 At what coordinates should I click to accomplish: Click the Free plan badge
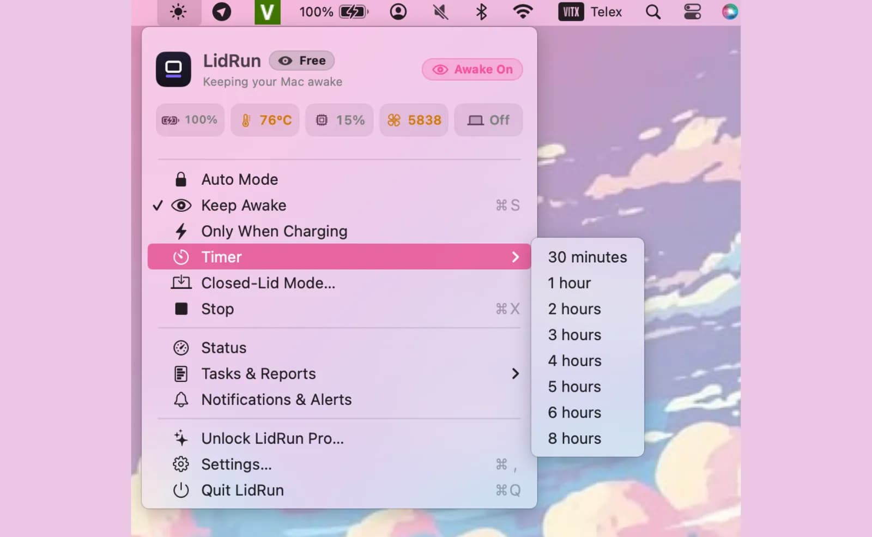click(302, 61)
